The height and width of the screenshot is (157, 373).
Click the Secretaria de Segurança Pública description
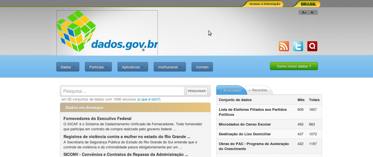[x=130, y=145]
